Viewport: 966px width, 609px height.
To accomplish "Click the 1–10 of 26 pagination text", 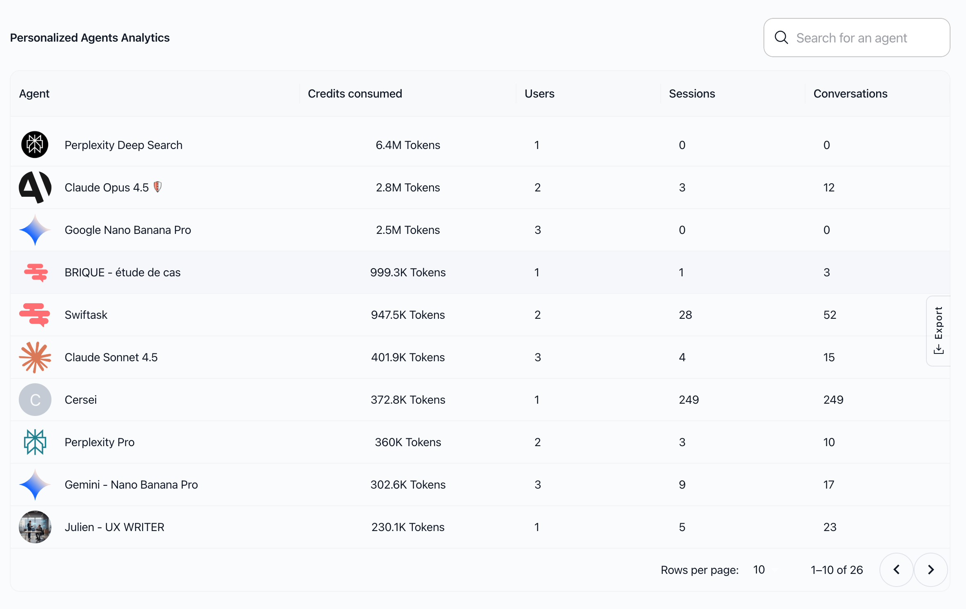I will pyautogui.click(x=837, y=570).
